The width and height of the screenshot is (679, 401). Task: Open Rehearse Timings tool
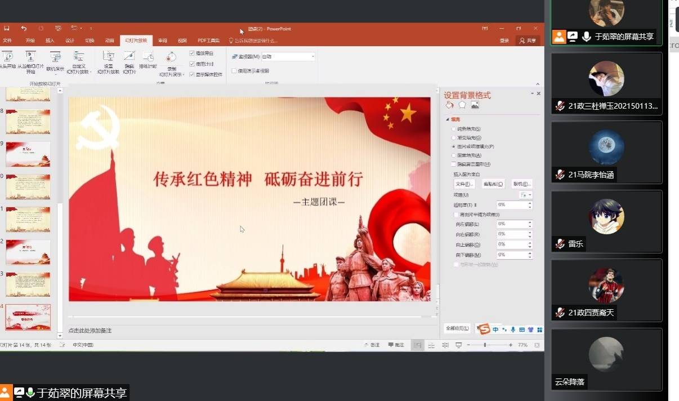click(x=148, y=60)
